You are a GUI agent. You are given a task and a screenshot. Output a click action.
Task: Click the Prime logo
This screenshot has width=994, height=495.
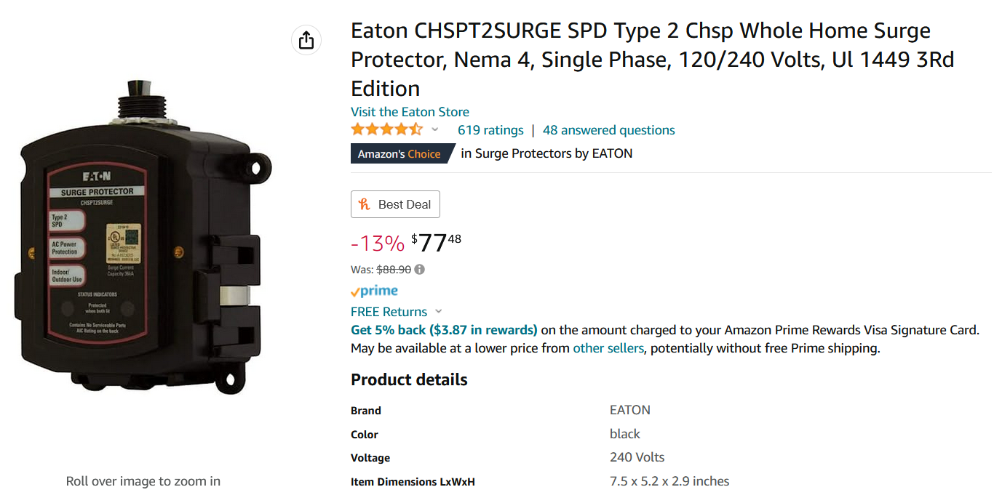pos(374,291)
